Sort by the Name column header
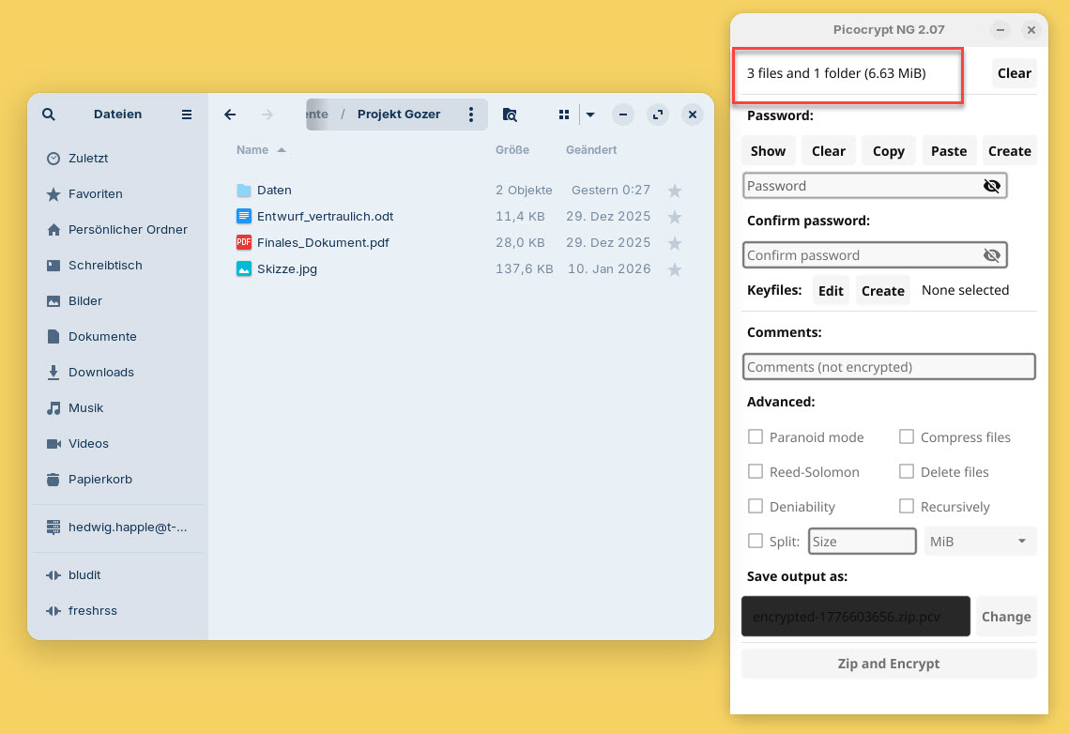The image size is (1069, 734). [252, 150]
